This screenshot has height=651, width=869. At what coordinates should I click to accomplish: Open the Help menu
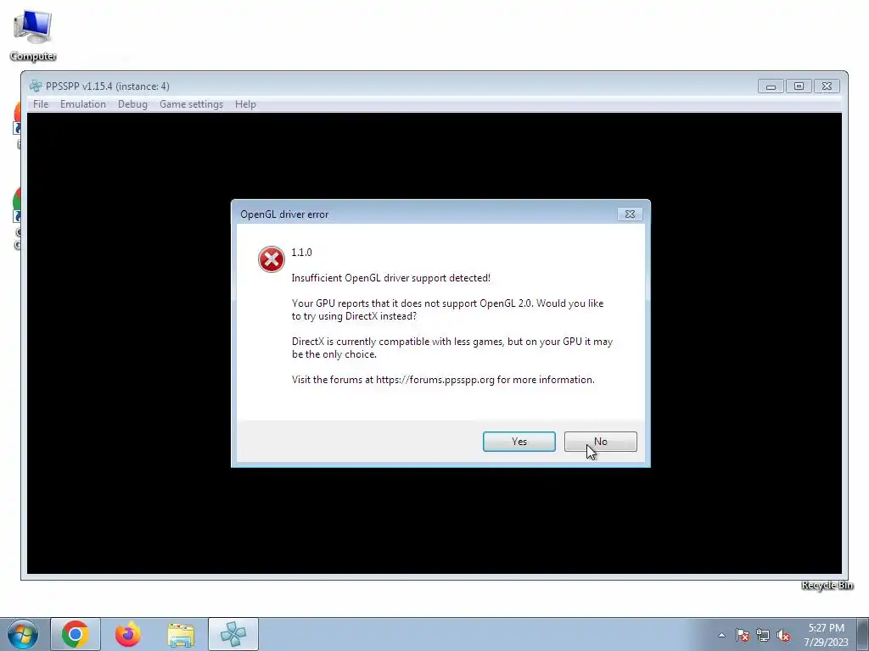click(245, 104)
